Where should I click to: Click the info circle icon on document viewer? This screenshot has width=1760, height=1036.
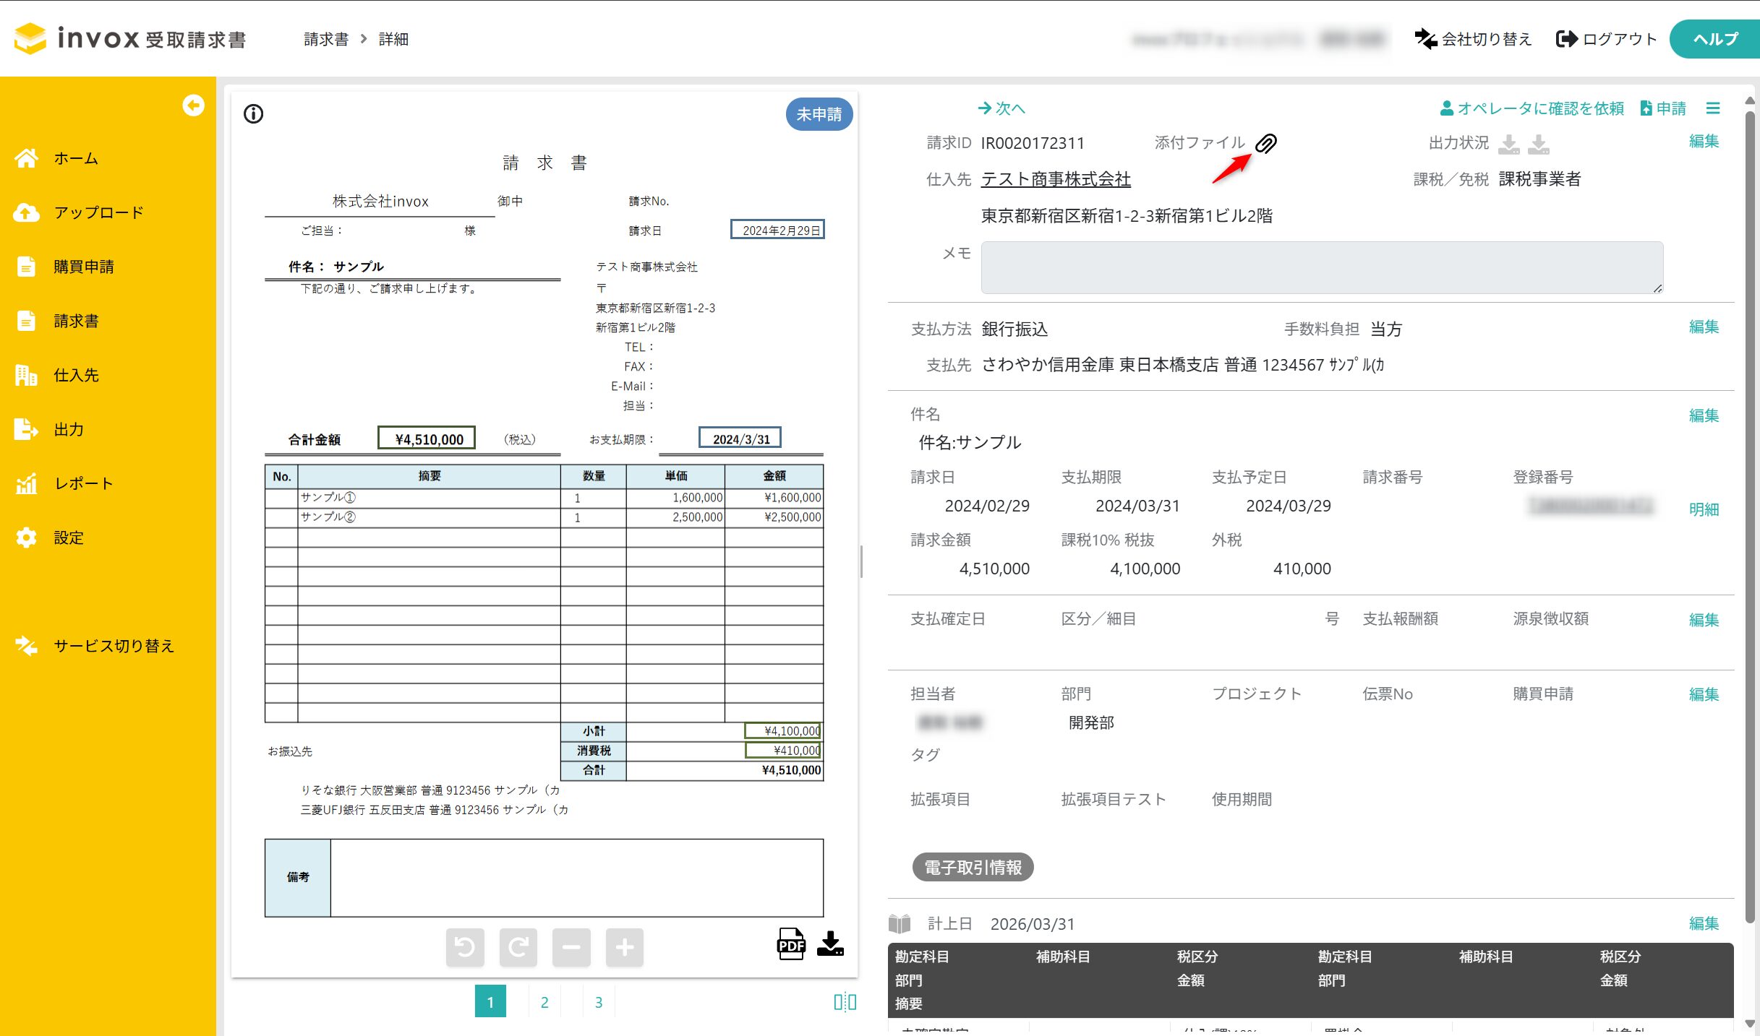(x=253, y=114)
